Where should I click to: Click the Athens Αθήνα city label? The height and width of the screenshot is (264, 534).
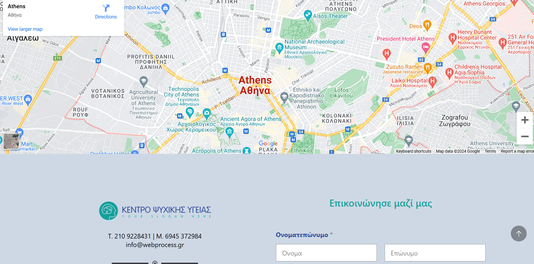coord(255,85)
